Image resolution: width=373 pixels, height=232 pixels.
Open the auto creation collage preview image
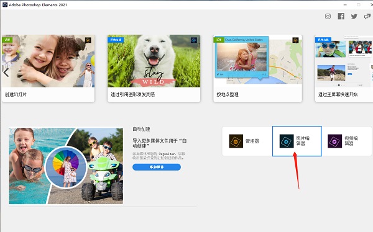(66, 166)
